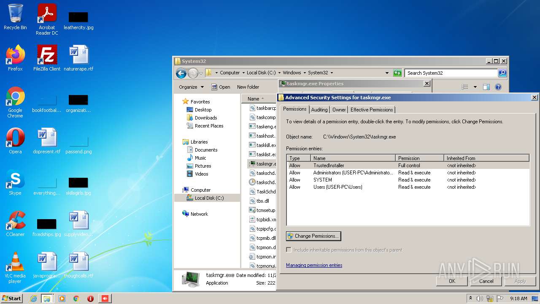The height and width of the screenshot is (304, 540).
Task: Expand Windows breadcrumb dropdown arrow
Action: coord(305,73)
